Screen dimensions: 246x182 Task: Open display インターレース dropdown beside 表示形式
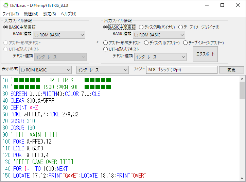click(103, 70)
